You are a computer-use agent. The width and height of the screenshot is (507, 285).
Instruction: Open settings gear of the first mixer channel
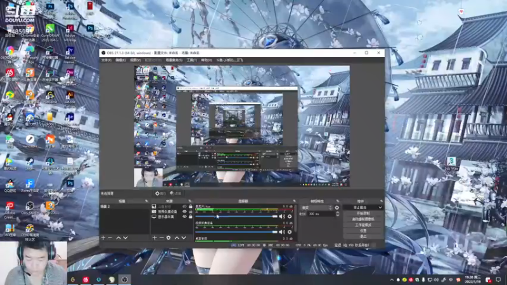pyautogui.click(x=290, y=217)
